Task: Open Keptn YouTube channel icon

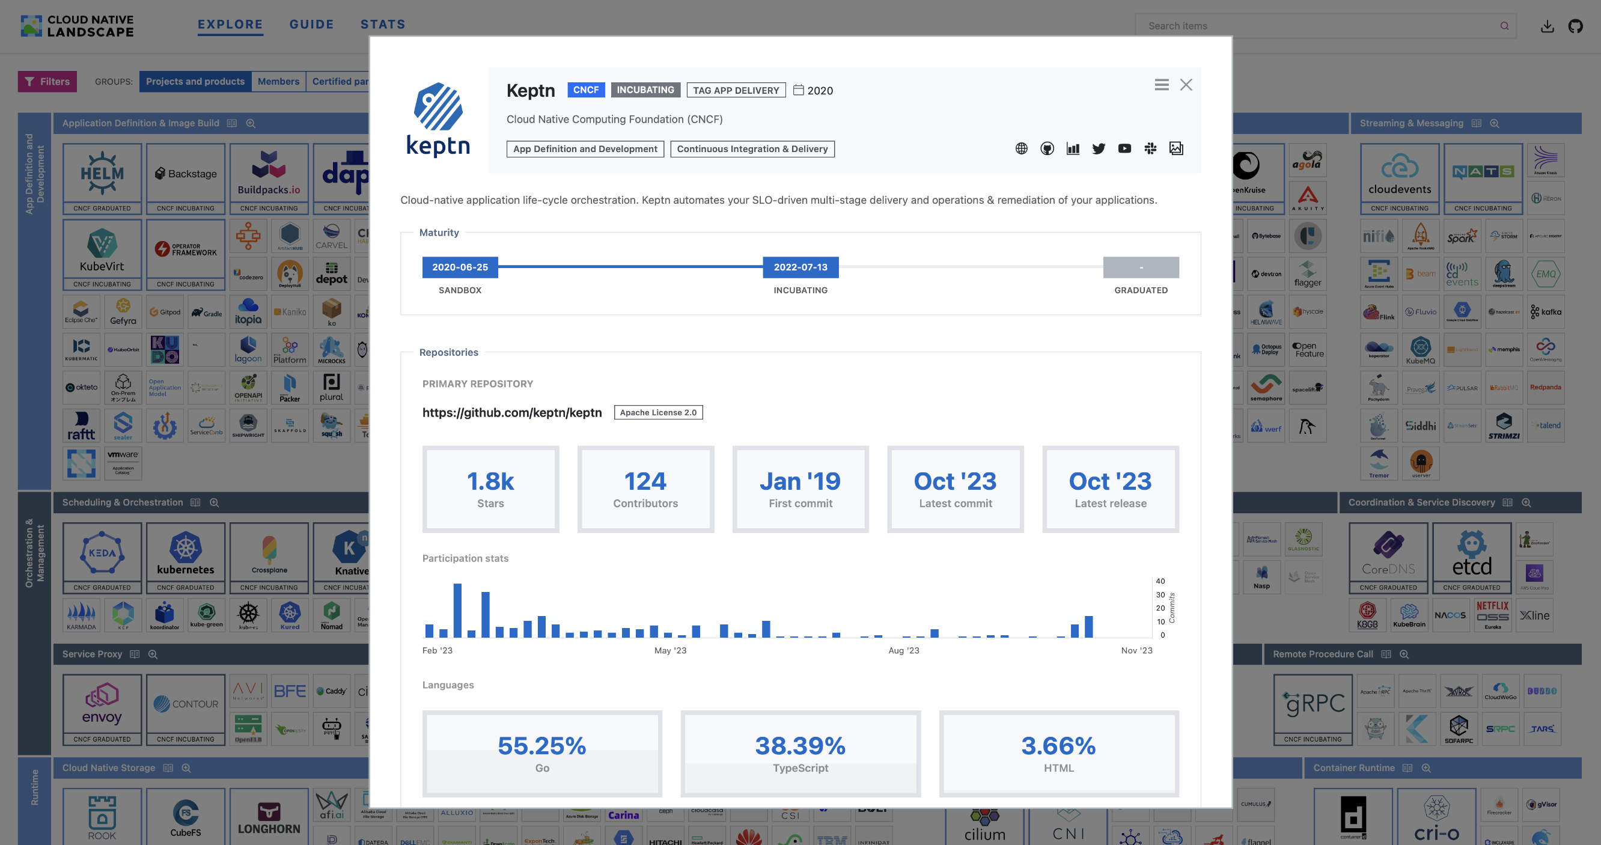Action: coord(1124,148)
